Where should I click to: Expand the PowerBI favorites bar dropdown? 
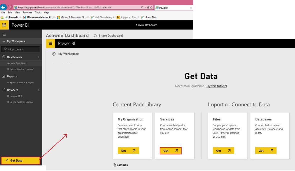click(20, 17)
